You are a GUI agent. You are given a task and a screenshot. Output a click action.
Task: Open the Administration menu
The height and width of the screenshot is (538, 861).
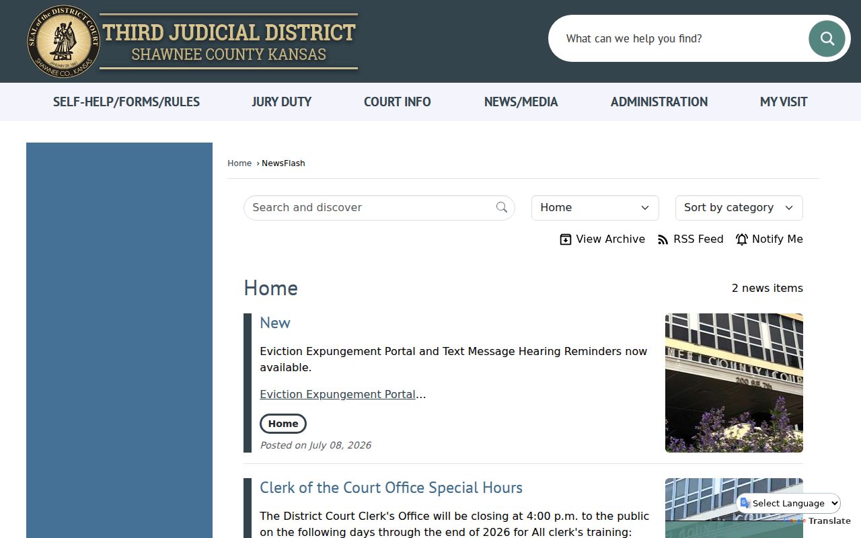[659, 102]
